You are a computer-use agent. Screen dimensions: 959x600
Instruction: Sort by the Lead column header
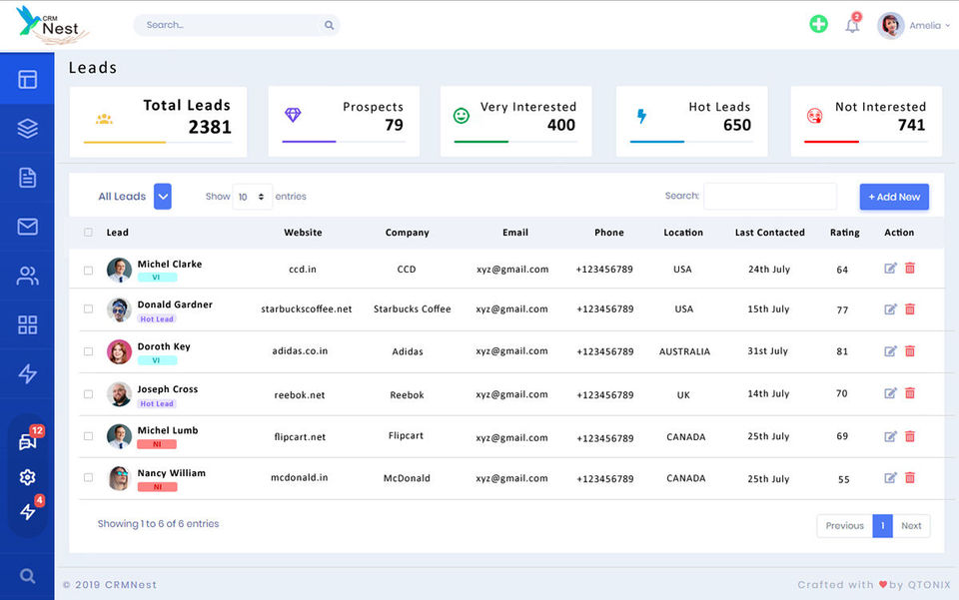(x=118, y=233)
